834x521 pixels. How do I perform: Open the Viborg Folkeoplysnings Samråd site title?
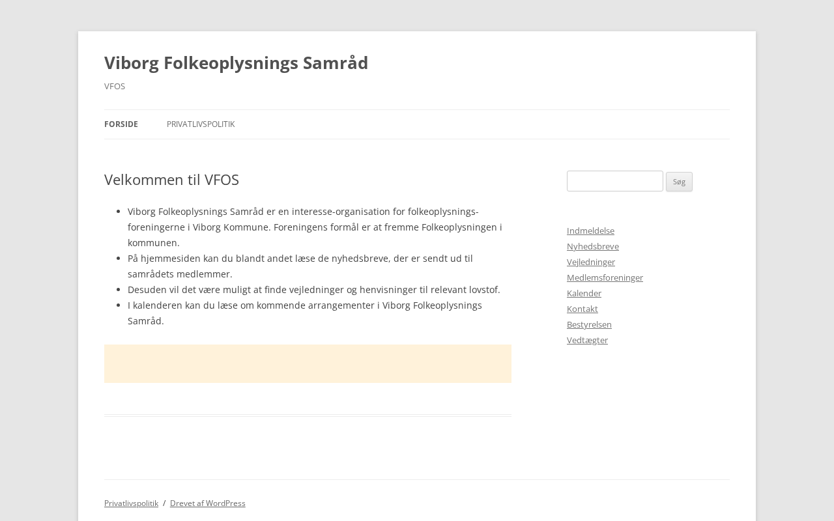236,63
